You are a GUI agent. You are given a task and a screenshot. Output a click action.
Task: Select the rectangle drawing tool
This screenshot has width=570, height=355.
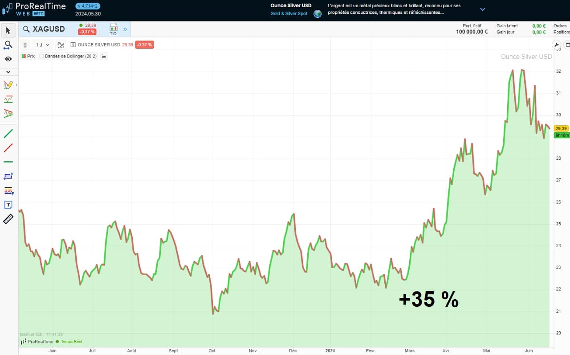pos(8,176)
